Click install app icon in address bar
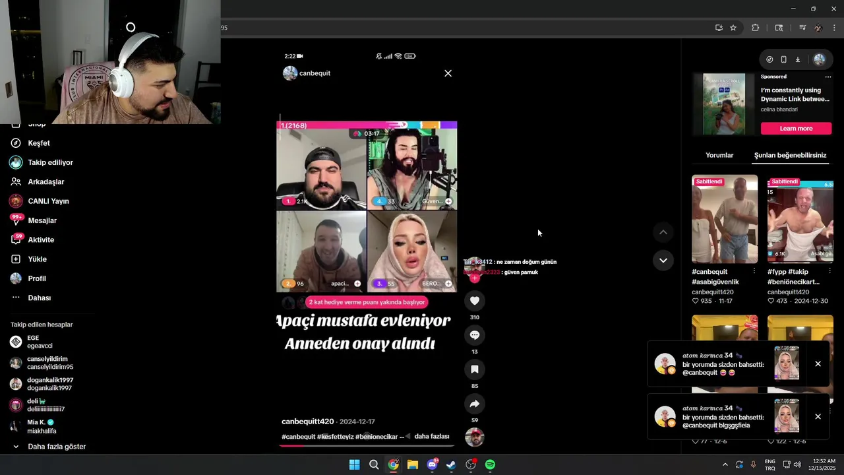 pos(719,28)
